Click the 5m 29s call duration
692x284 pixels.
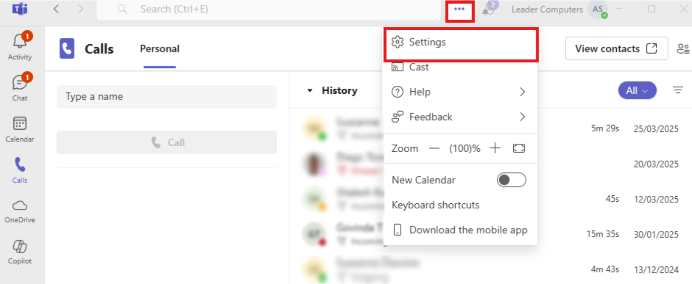pyautogui.click(x=605, y=128)
